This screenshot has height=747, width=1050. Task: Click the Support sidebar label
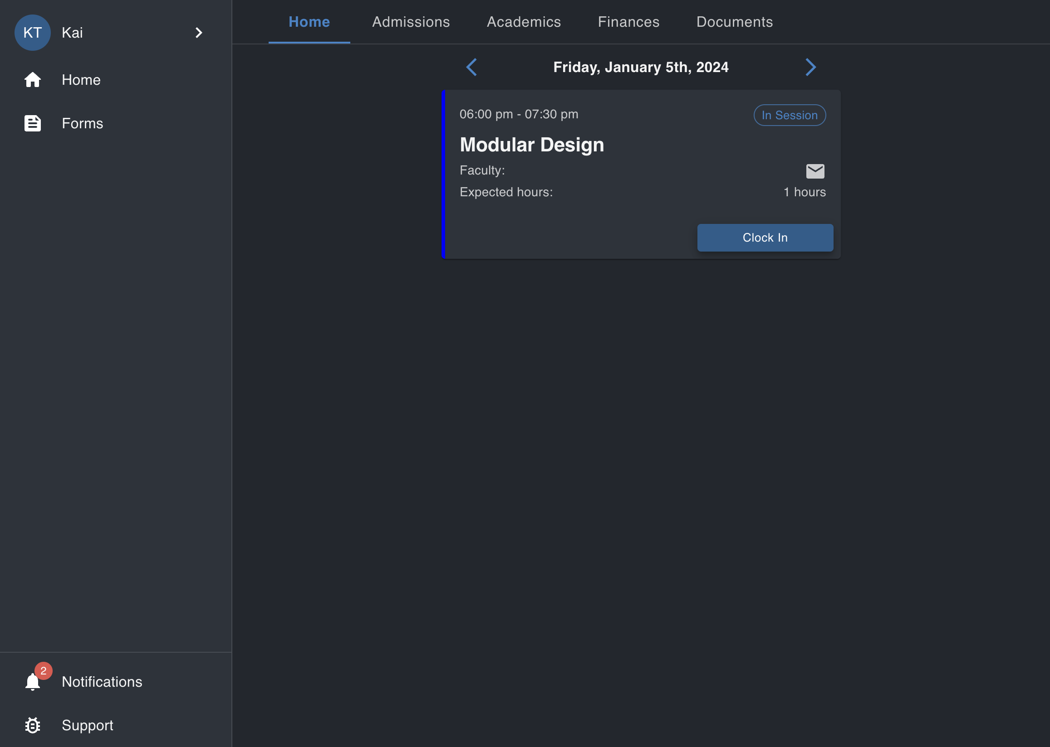click(x=88, y=725)
